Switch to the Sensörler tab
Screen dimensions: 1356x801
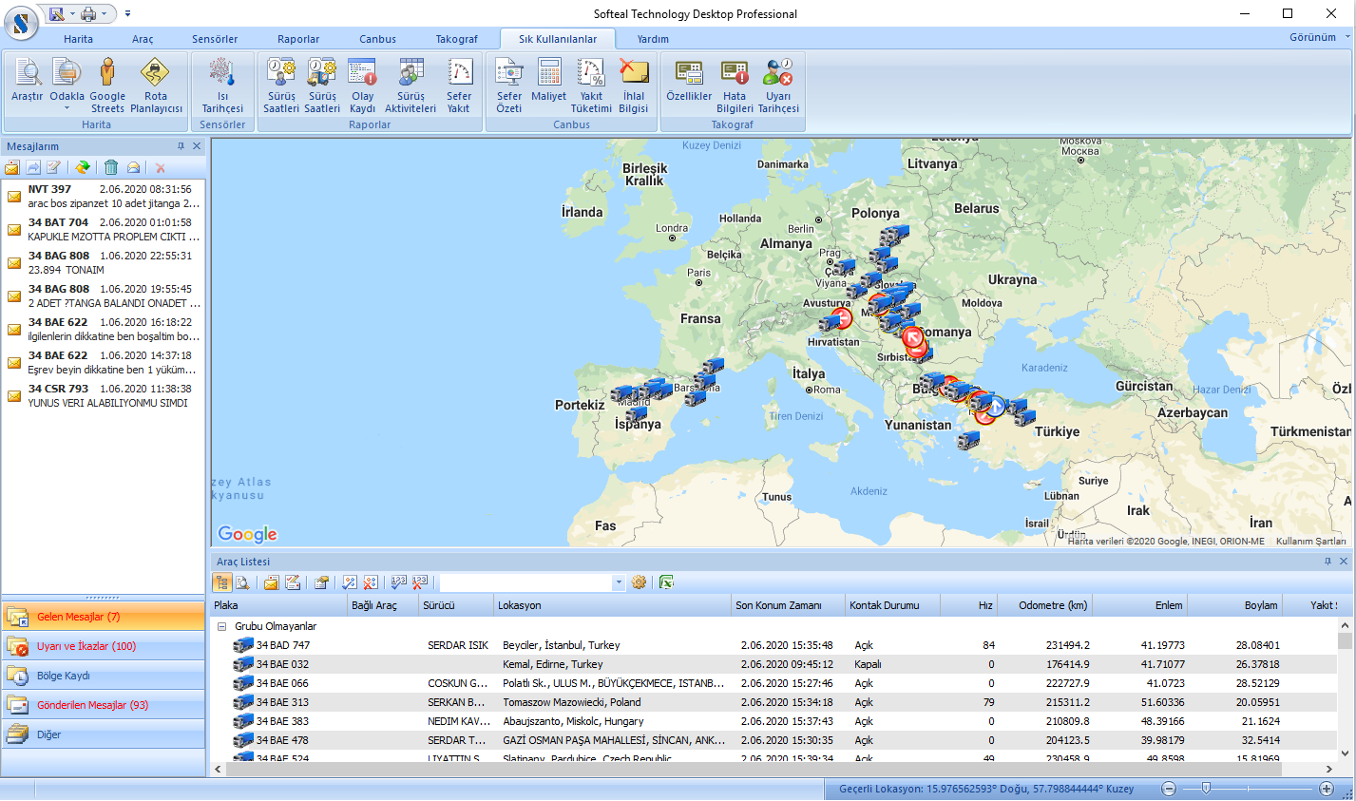[x=215, y=39]
